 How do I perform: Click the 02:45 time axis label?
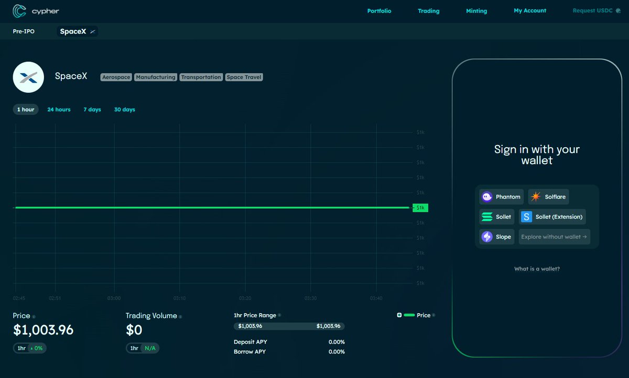[x=19, y=298]
